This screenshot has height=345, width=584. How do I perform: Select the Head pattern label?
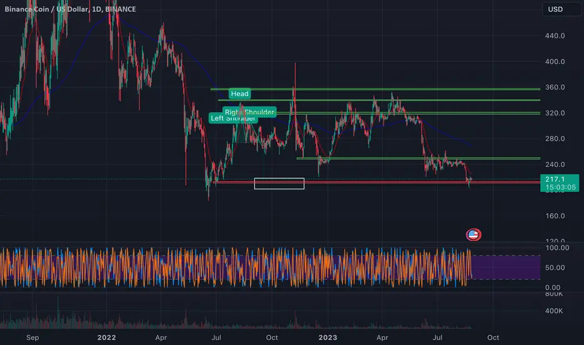[239, 93]
